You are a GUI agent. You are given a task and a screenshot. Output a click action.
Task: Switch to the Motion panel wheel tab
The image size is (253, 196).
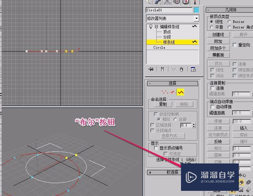pos(176,2)
